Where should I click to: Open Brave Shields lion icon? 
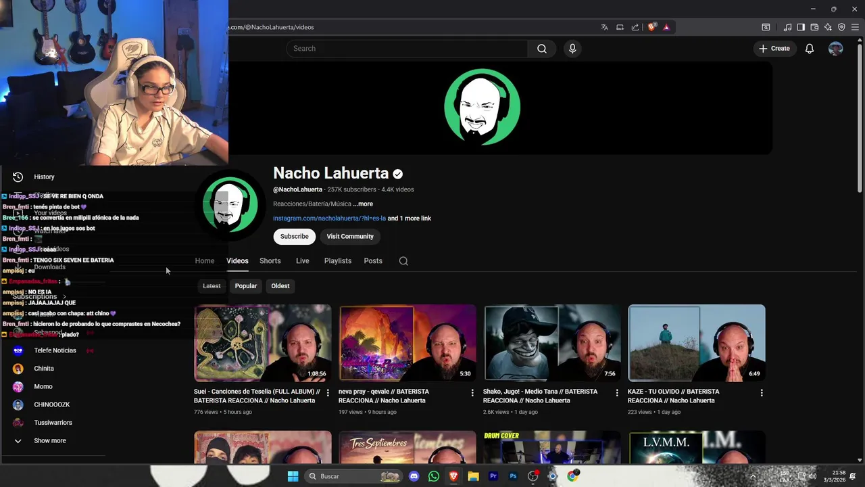point(651,27)
